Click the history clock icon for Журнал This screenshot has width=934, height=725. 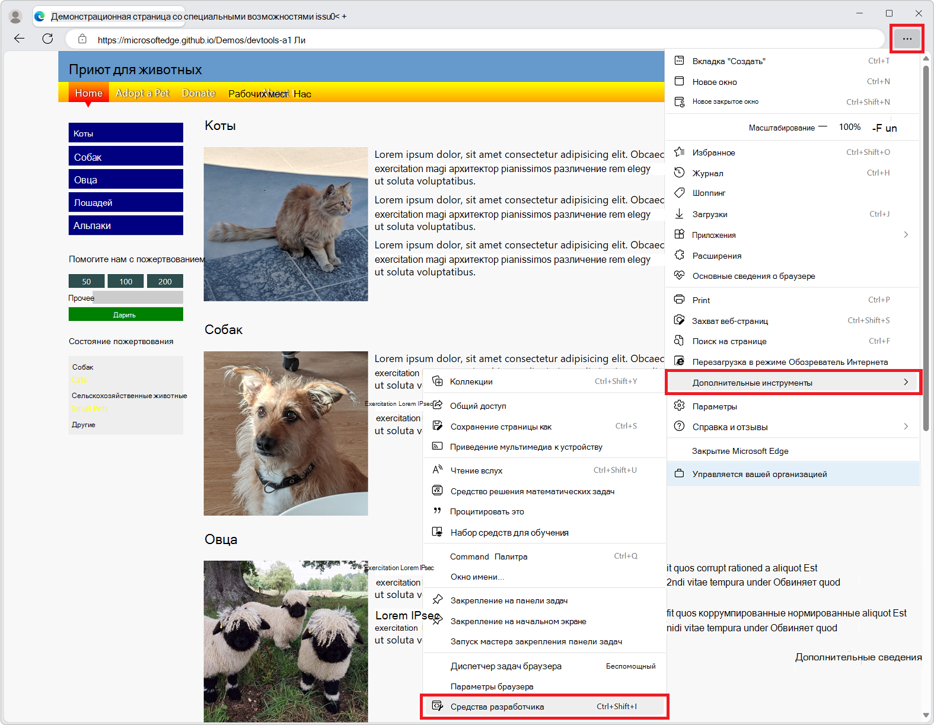680,173
